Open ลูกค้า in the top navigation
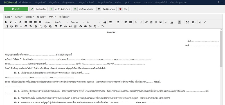225x105 pixels. pyautogui.click(x=127, y=3)
